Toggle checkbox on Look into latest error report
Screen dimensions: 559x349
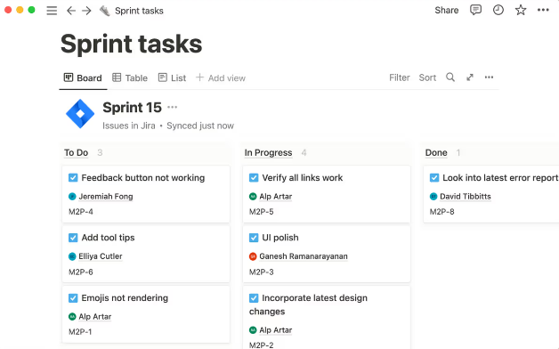pyautogui.click(x=434, y=177)
